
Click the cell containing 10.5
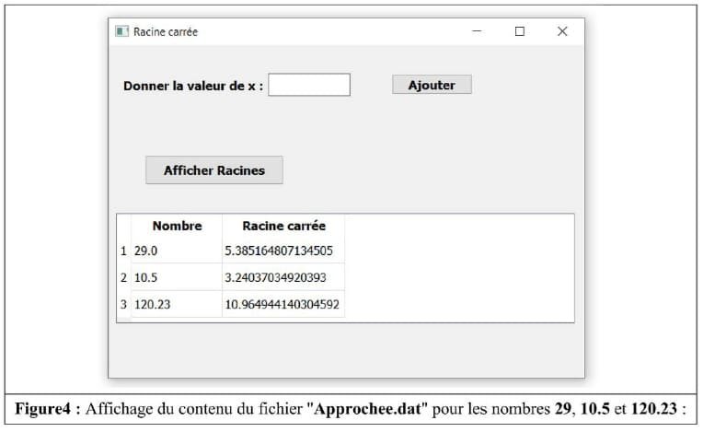tap(177, 277)
